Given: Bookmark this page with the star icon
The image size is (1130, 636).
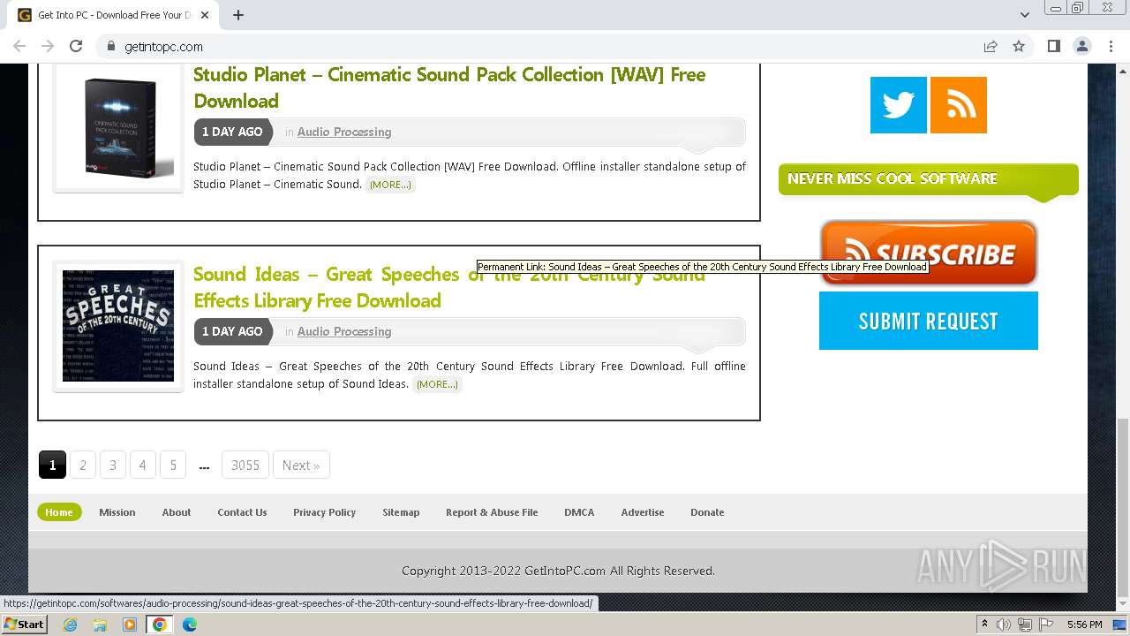Looking at the screenshot, I should point(1019,46).
